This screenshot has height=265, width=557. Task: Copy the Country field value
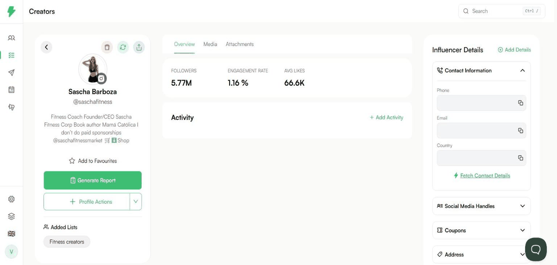(520, 158)
